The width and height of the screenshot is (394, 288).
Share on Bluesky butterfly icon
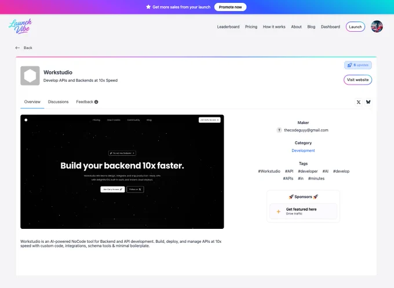point(368,102)
